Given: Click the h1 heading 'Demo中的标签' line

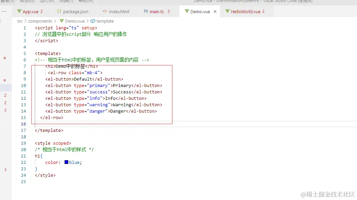Looking at the screenshot, I should point(71,66).
